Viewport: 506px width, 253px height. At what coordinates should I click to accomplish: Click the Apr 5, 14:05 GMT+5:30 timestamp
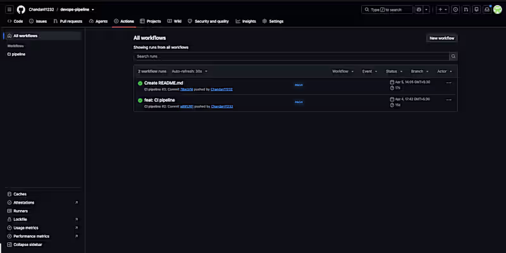pos(412,82)
